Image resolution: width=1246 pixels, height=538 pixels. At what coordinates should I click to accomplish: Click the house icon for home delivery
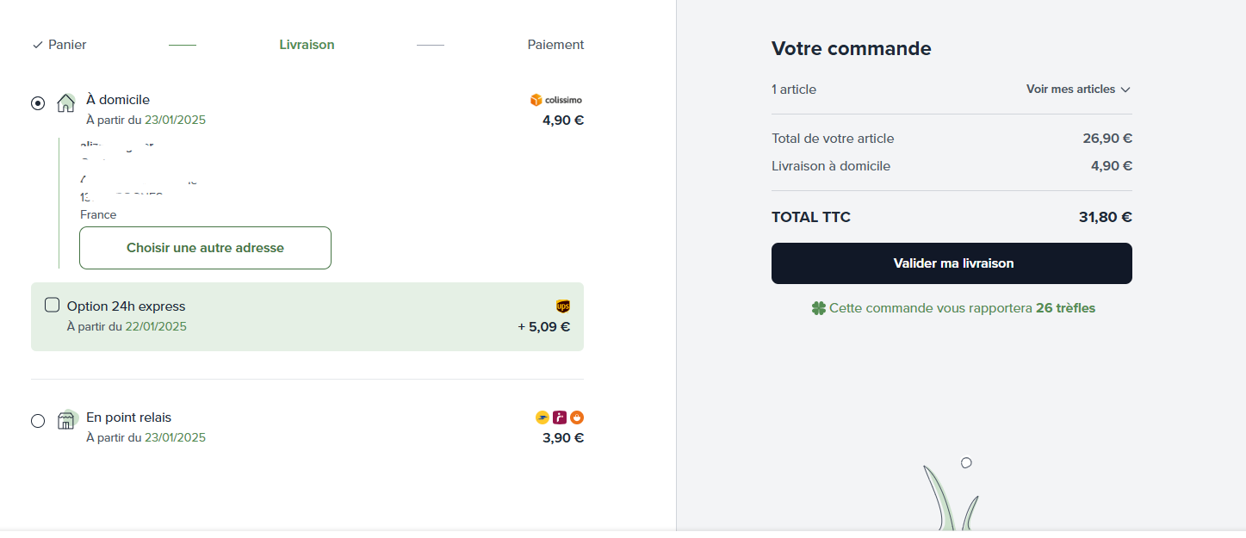66,103
